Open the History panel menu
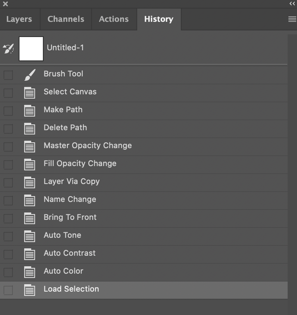Screen dimensions: 297x315 click(x=292, y=18)
